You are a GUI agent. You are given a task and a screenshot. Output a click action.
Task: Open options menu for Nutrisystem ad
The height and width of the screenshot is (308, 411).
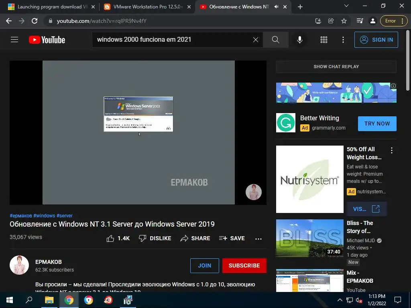click(x=392, y=150)
